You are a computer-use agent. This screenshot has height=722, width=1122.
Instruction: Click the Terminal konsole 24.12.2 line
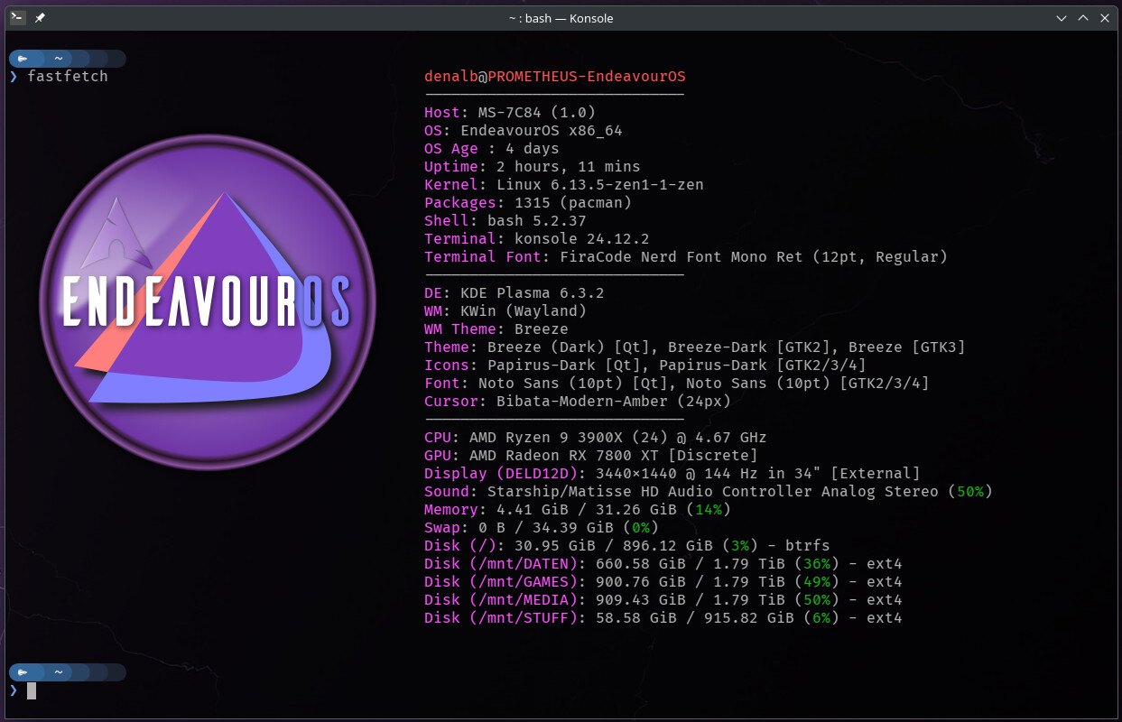537,239
